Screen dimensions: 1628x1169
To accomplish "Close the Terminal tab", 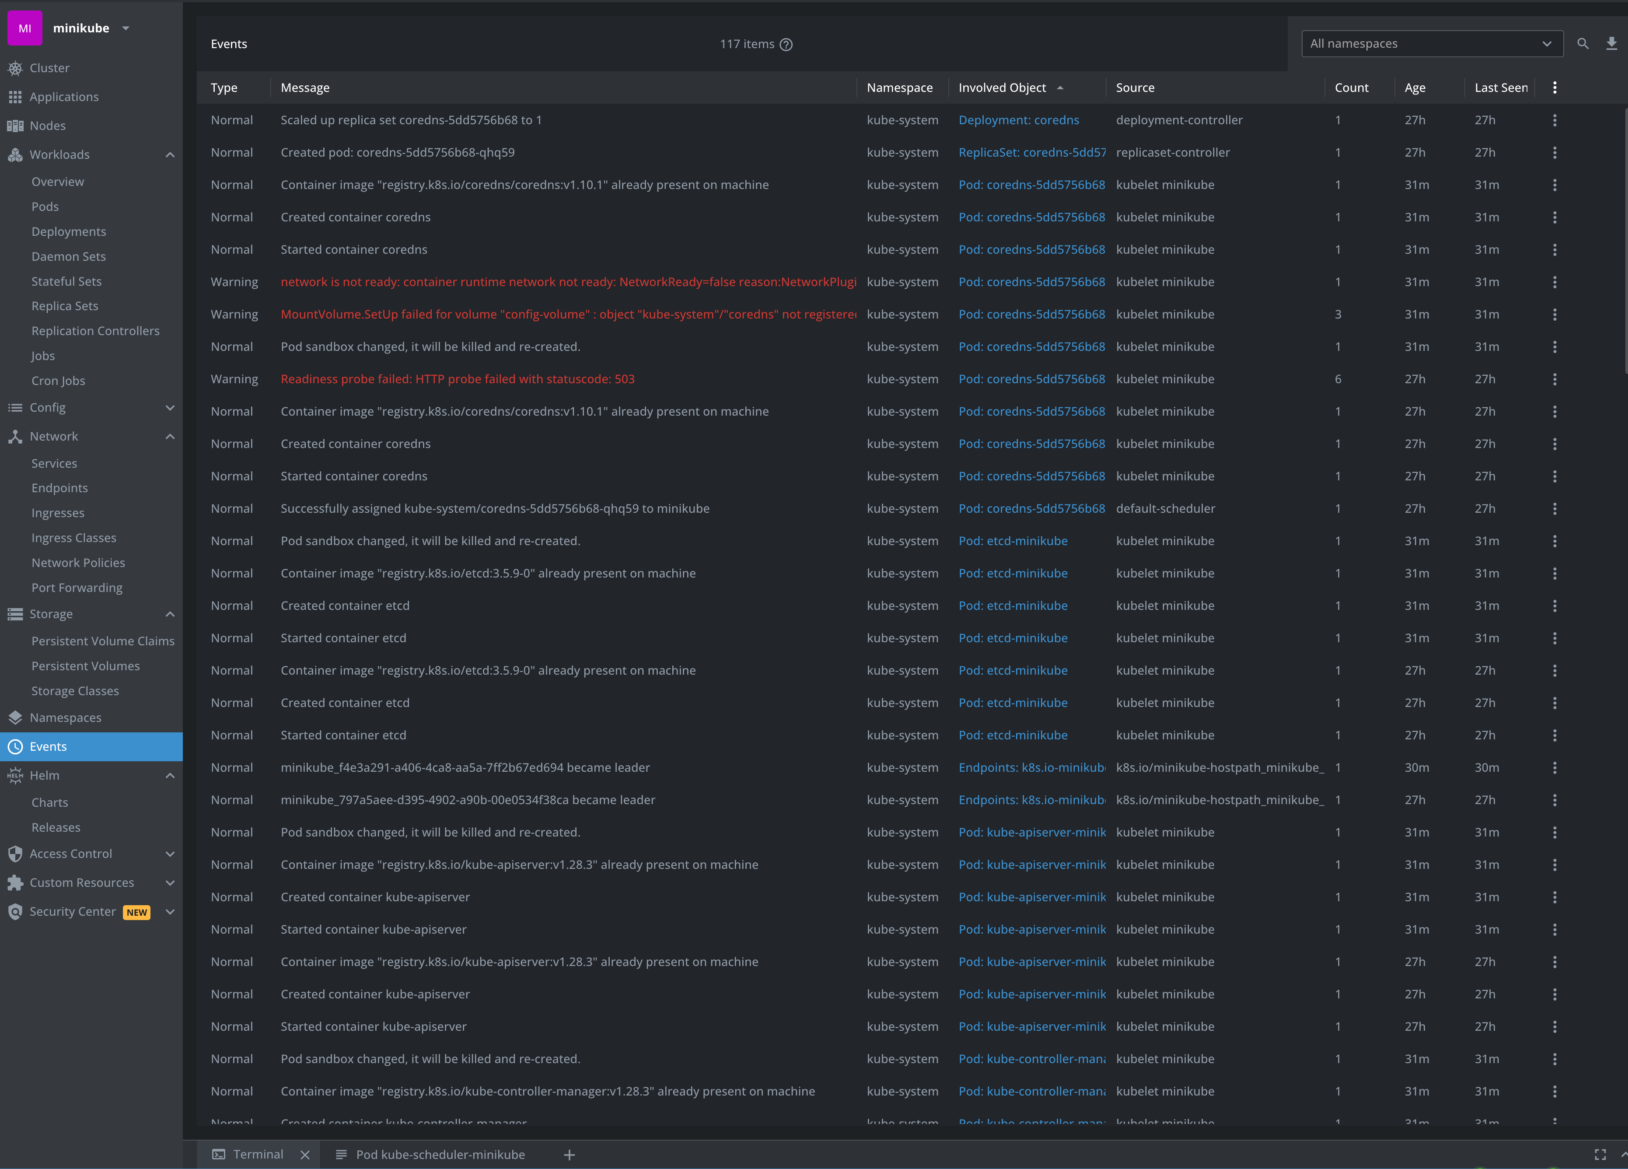I will (305, 1155).
